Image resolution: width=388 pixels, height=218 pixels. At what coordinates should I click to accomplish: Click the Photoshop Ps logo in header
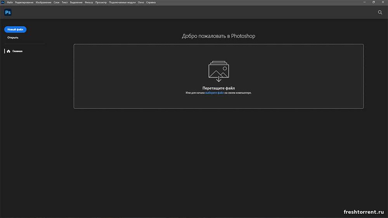coord(8,12)
